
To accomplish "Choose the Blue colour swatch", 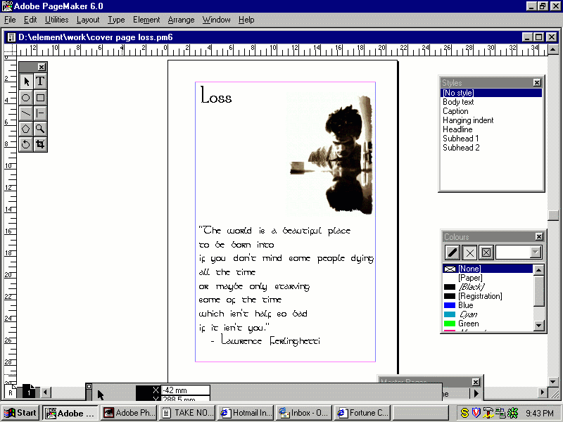I will click(x=465, y=305).
